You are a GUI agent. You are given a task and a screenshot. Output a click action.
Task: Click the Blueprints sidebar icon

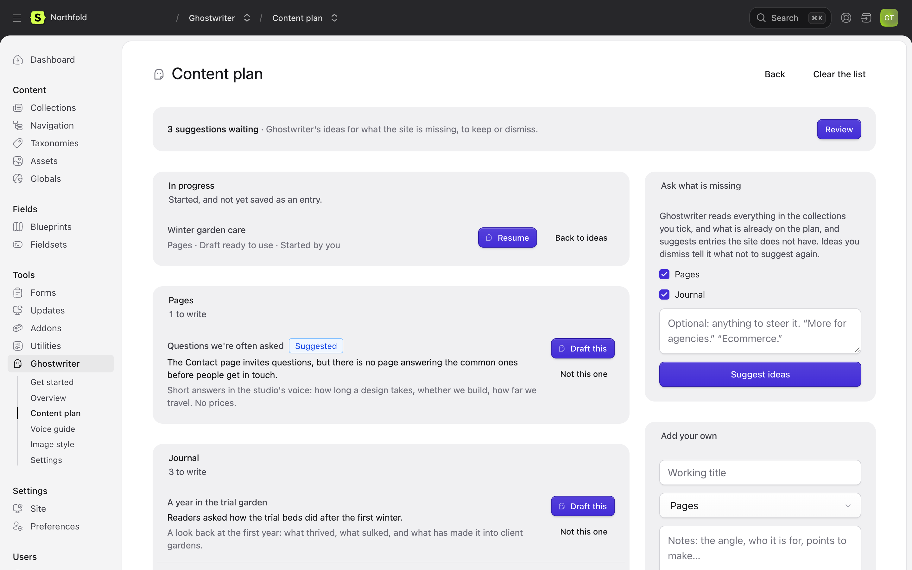[18, 226]
